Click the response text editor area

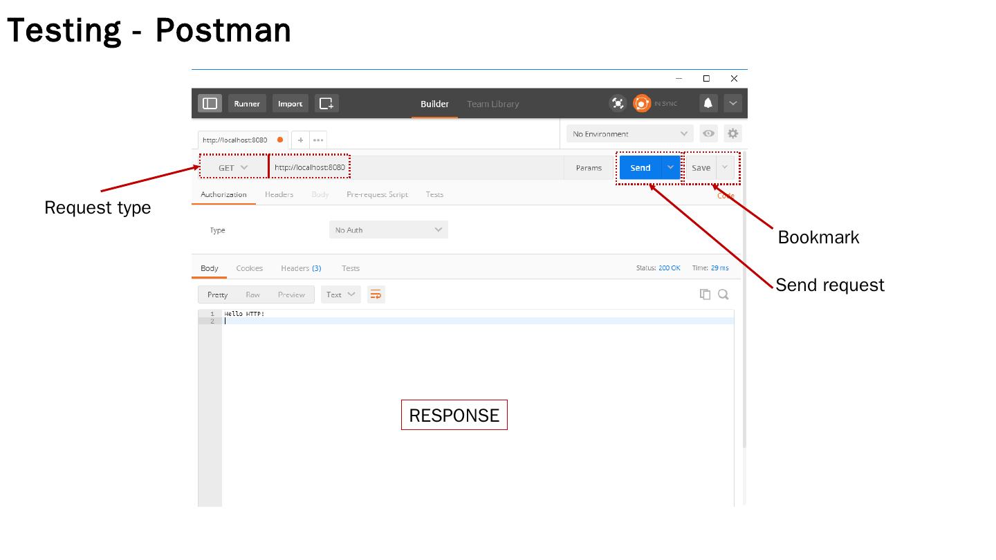click(x=478, y=408)
